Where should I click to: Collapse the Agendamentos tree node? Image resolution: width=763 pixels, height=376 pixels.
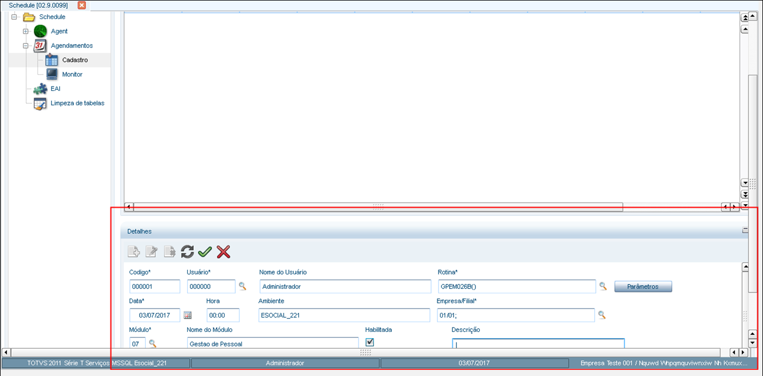[26, 46]
